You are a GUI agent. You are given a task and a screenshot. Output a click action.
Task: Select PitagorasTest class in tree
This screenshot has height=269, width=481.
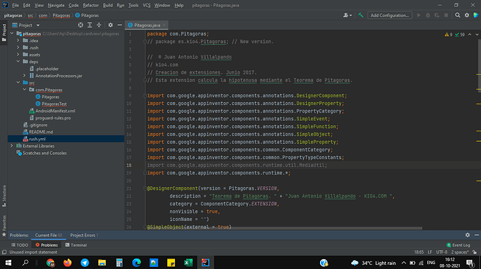point(54,104)
